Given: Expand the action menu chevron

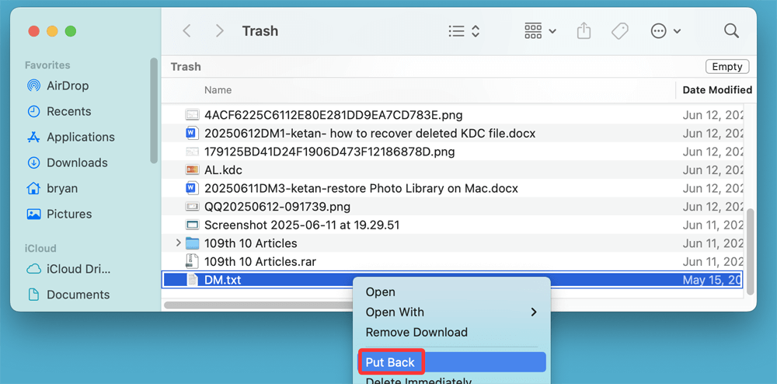Looking at the screenshot, I should 677,31.
